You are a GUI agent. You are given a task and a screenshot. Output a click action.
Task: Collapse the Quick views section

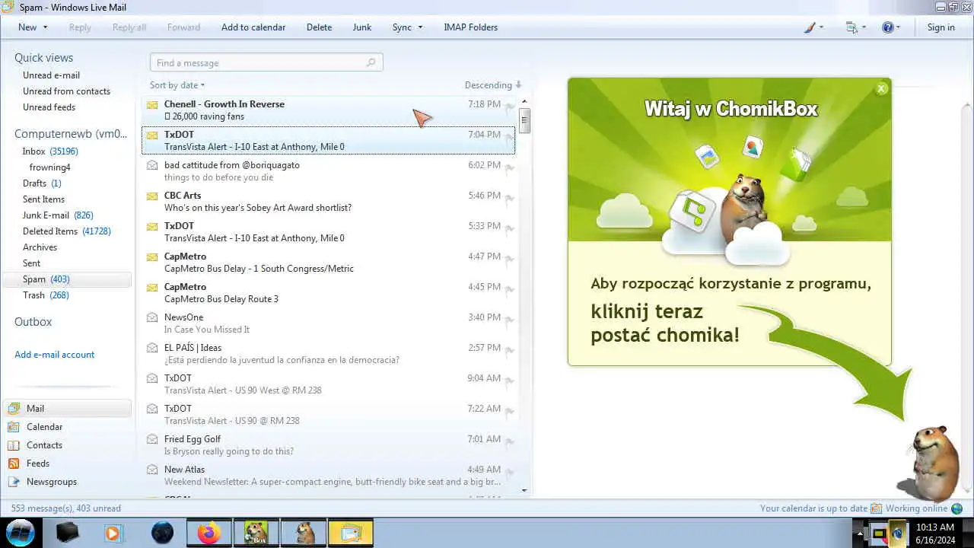pyautogui.click(x=43, y=58)
